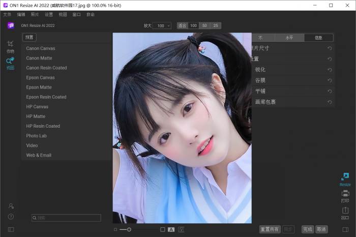Click the 预置 presets button
Screen dimensions: 356x237
(29, 37)
